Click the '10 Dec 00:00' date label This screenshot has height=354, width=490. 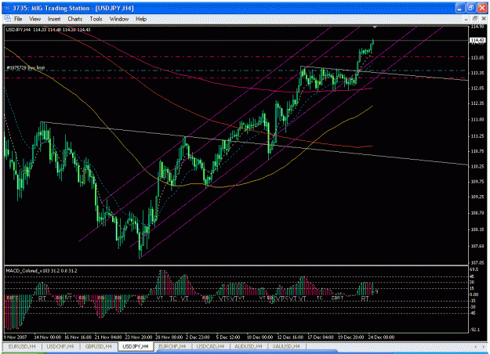[260, 337]
